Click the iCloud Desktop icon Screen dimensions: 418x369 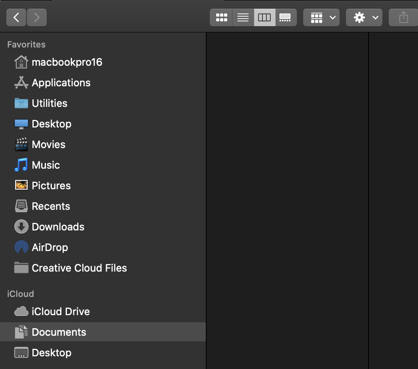[21, 352]
